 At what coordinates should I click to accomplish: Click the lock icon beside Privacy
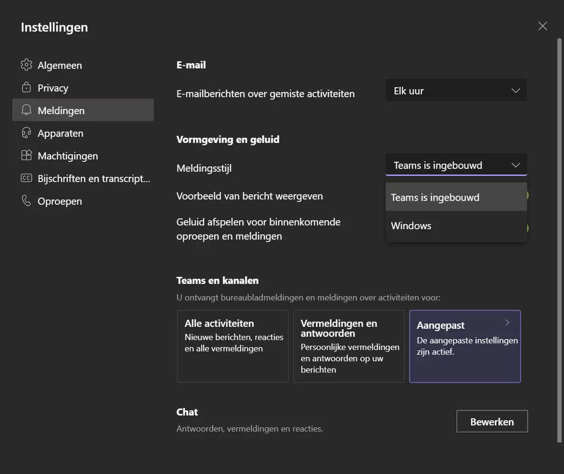tap(26, 87)
